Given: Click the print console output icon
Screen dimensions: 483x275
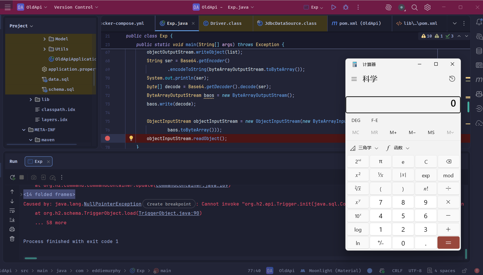Looking at the screenshot, I should (x=12, y=229).
